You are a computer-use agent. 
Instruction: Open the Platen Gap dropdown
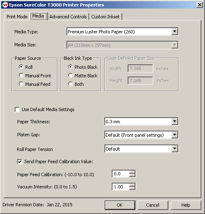click(x=141, y=135)
